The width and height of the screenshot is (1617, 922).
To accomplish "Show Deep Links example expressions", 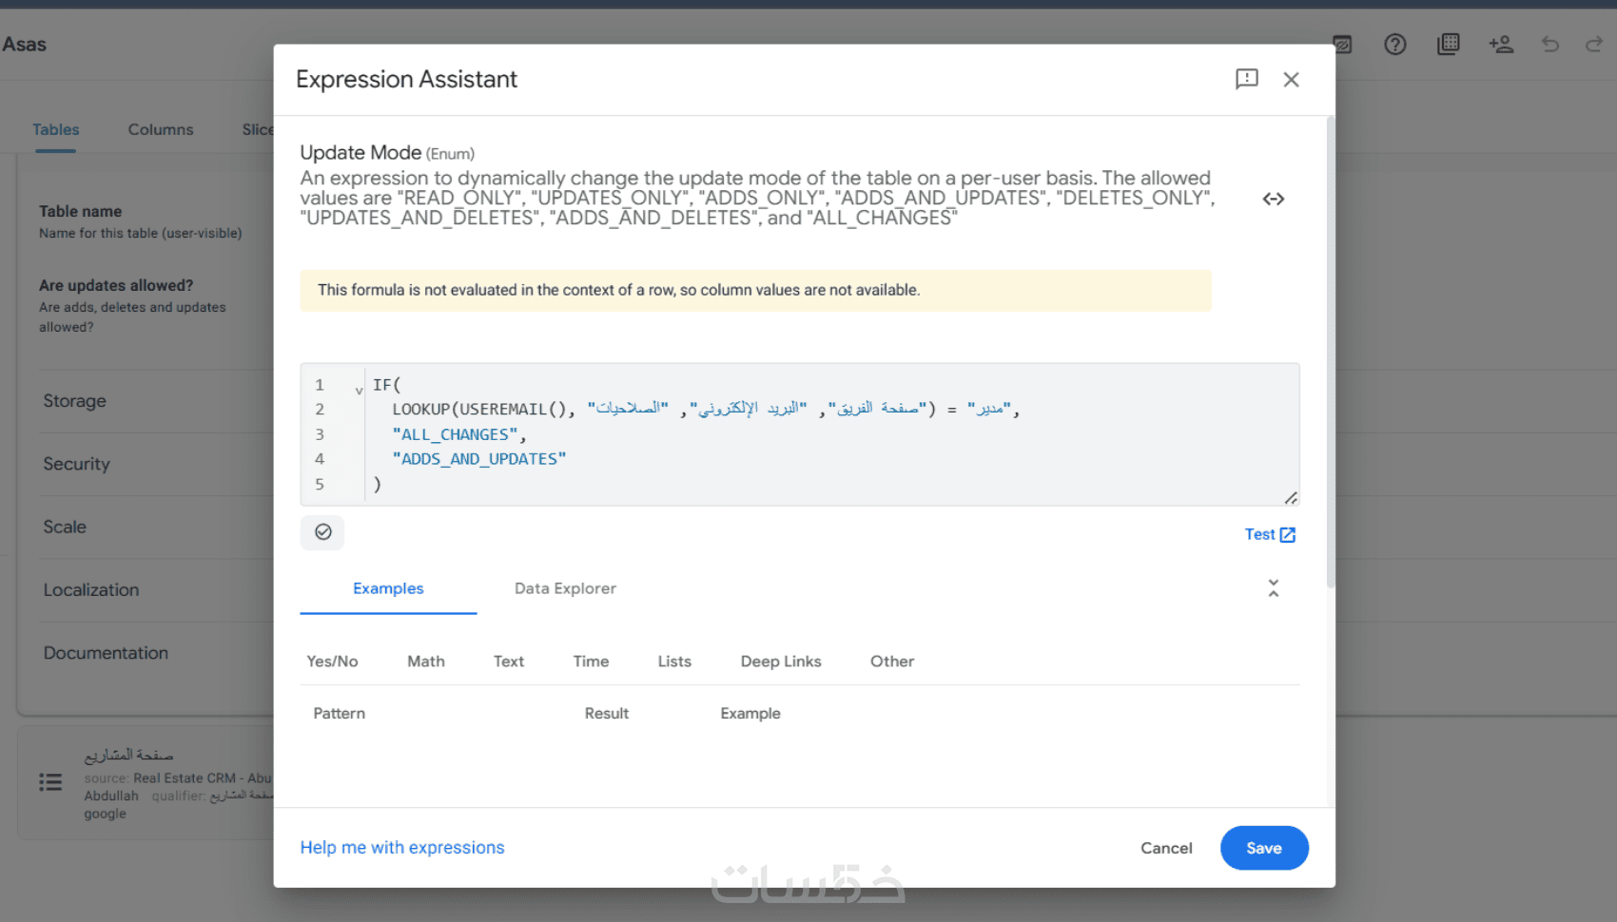I will tap(780, 662).
